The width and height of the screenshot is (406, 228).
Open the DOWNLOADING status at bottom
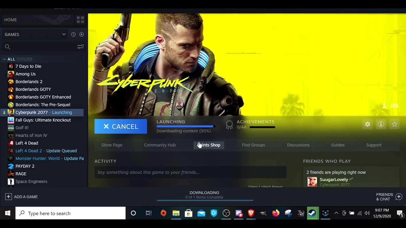[x=205, y=195]
